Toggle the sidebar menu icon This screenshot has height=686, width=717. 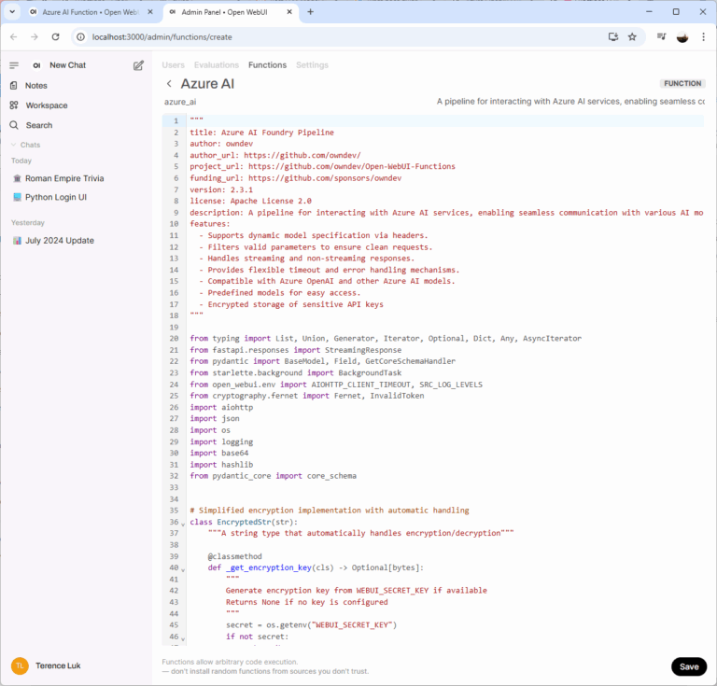tap(14, 65)
